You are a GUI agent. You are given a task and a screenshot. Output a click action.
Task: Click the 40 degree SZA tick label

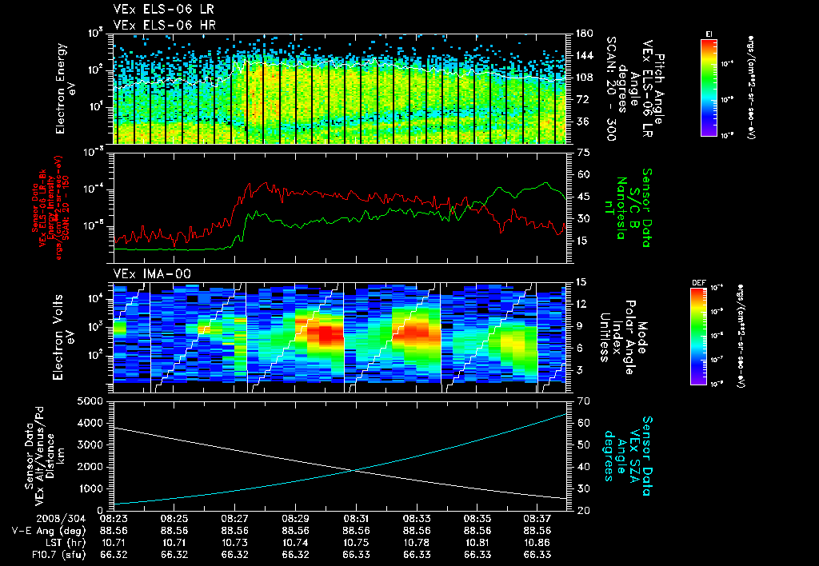583,467
